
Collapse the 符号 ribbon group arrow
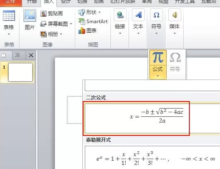click(156, 34)
